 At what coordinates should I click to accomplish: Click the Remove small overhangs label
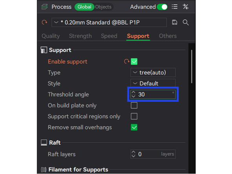click(x=80, y=127)
